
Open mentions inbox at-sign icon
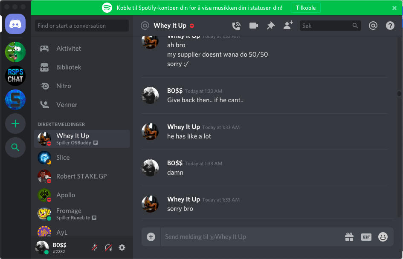pos(373,26)
